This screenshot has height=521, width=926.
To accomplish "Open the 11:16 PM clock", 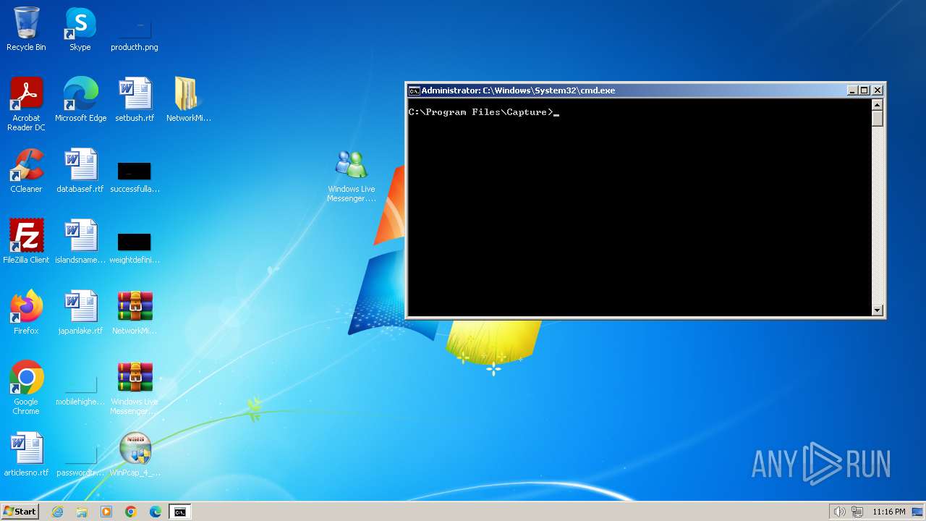I will [x=889, y=512].
